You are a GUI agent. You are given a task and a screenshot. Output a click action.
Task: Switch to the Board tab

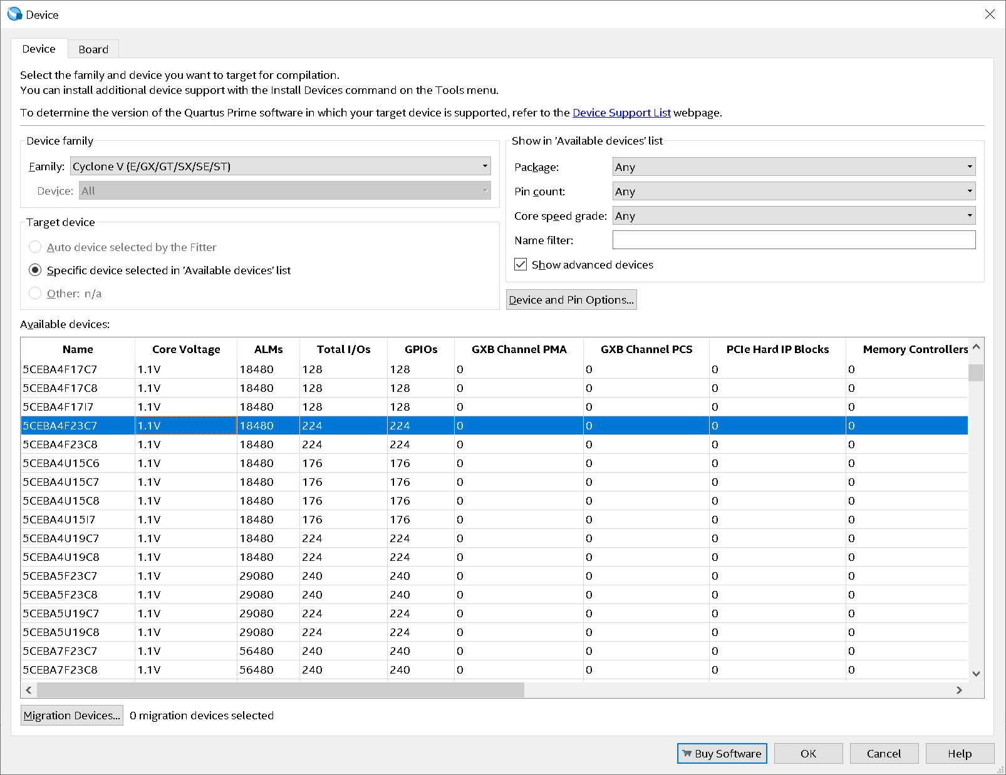93,49
